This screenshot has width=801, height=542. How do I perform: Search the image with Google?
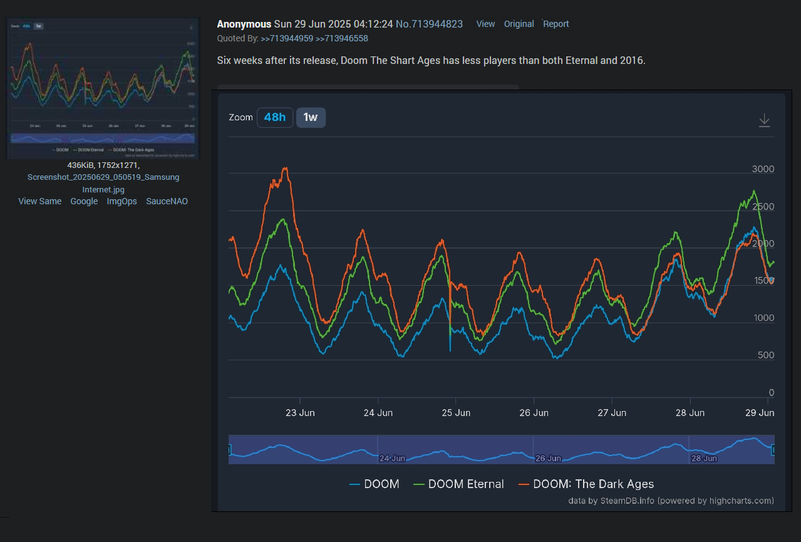pos(84,201)
